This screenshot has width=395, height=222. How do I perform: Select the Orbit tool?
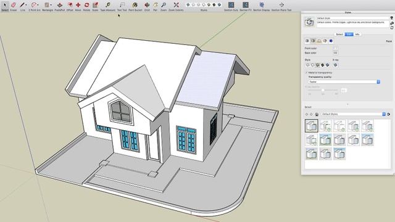click(147, 5)
